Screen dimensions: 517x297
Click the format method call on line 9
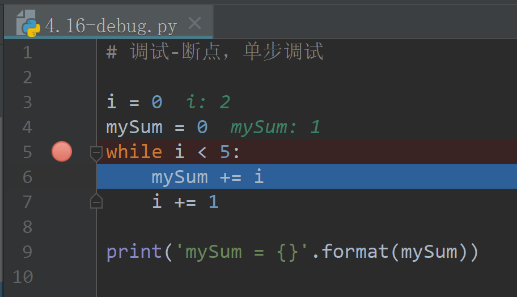355,252
